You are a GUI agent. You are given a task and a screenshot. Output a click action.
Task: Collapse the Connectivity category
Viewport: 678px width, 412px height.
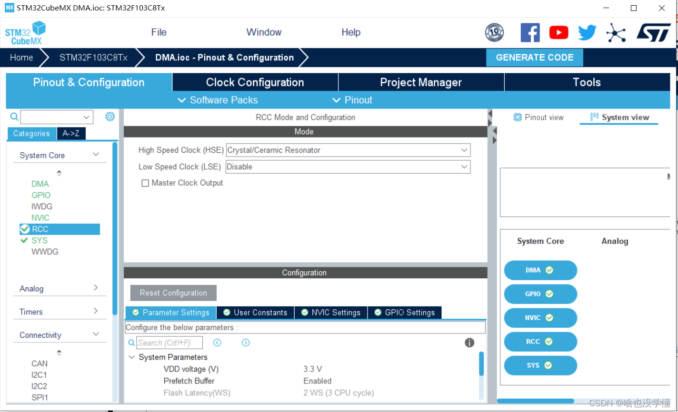pyautogui.click(x=96, y=334)
